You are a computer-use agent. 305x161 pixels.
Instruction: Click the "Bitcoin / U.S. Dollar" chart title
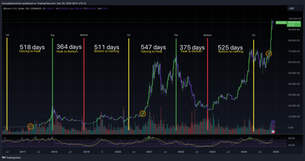[x=14, y=8]
